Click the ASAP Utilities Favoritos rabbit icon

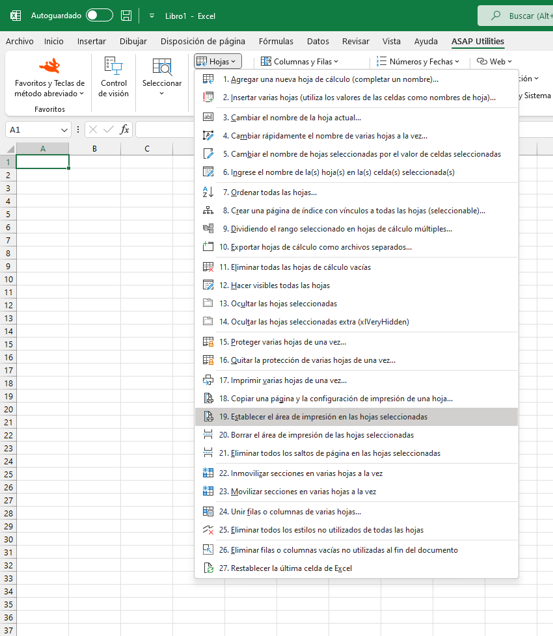point(50,66)
